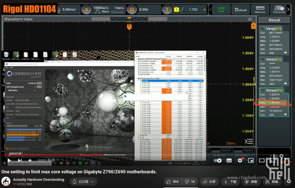Open Cinebench File menu

coord(7,67)
